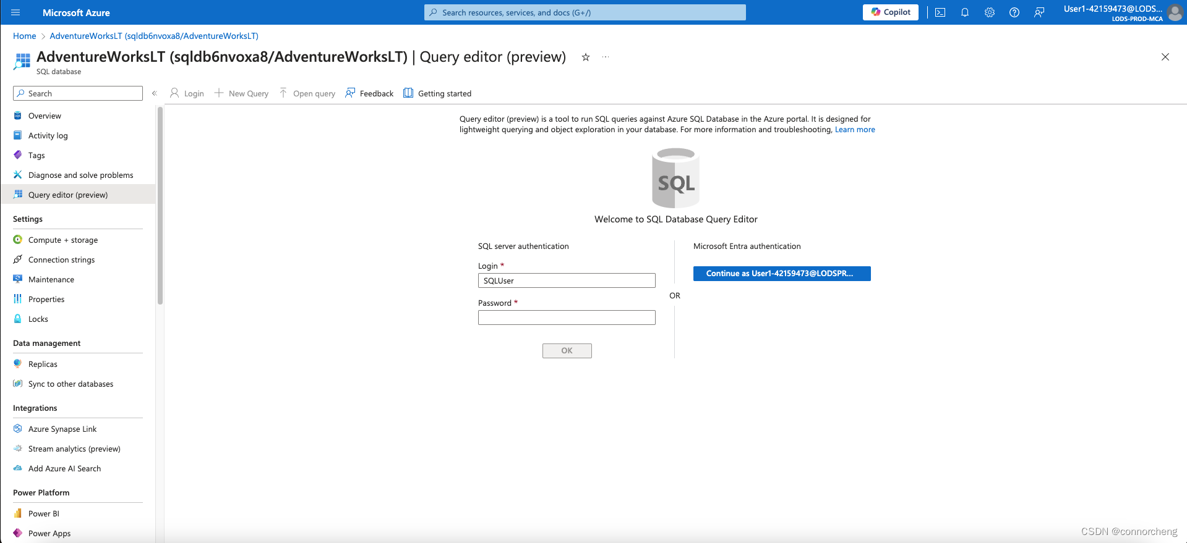
Task: Click the Replicas icon
Action: tap(18, 364)
